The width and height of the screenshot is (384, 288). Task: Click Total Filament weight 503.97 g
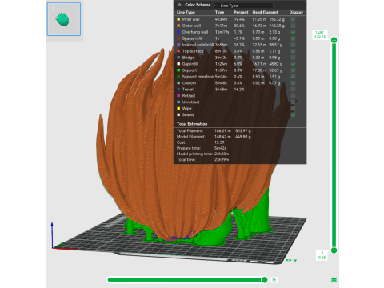[x=243, y=131]
